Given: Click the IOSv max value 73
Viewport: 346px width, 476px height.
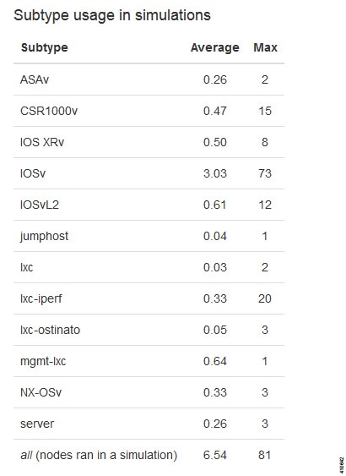Looking at the screenshot, I should (x=265, y=173).
